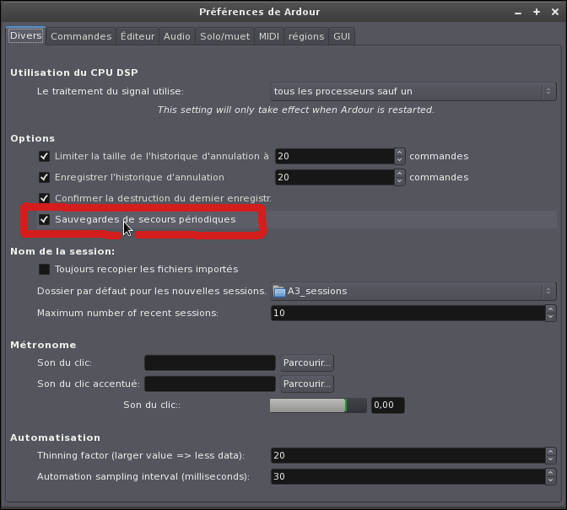Screen dimensions: 567x510
Task: Close the Préférences de Ardour window
Action: click(x=555, y=12)
